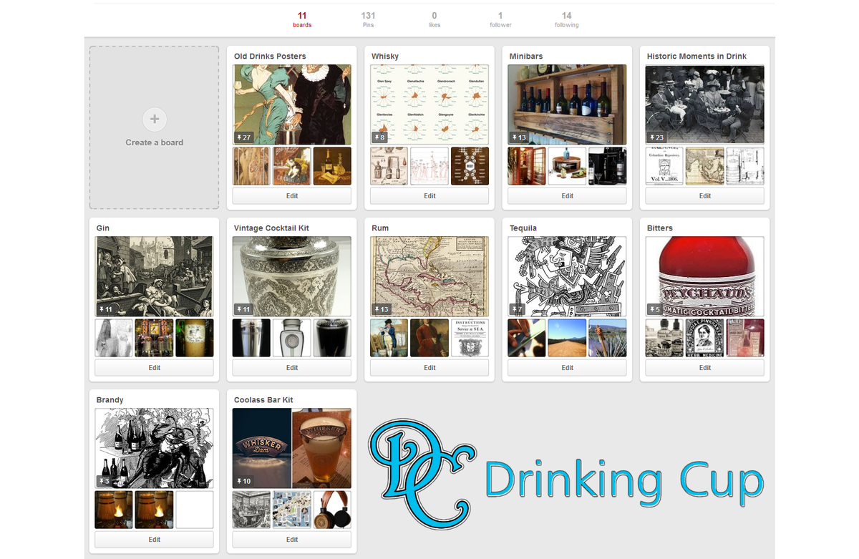Open Tequila board desert road thumbnail
The height and width of the screenshot is (559, 859).
point(567,338)
